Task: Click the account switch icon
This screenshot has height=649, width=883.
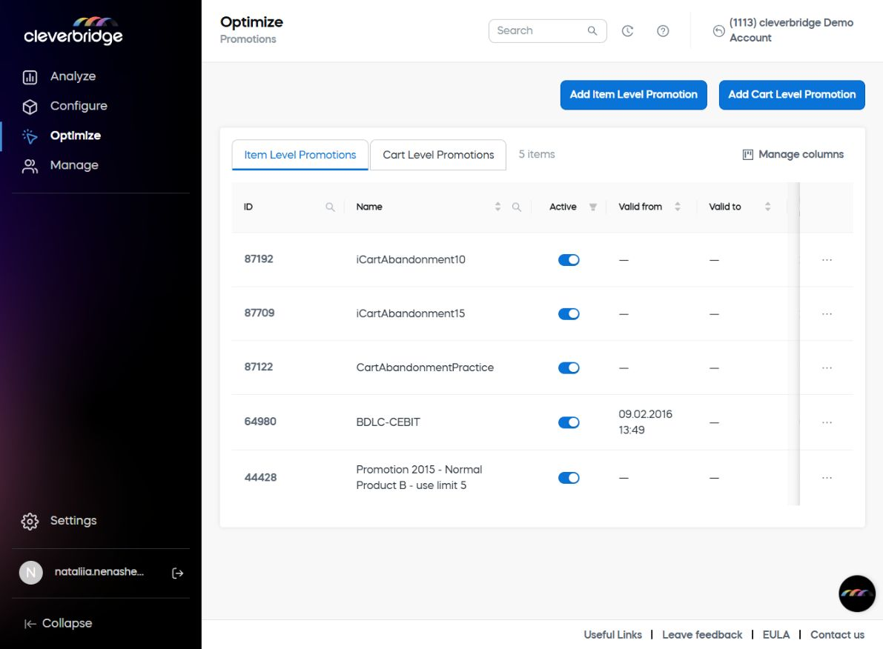Action: pos(718,31)
